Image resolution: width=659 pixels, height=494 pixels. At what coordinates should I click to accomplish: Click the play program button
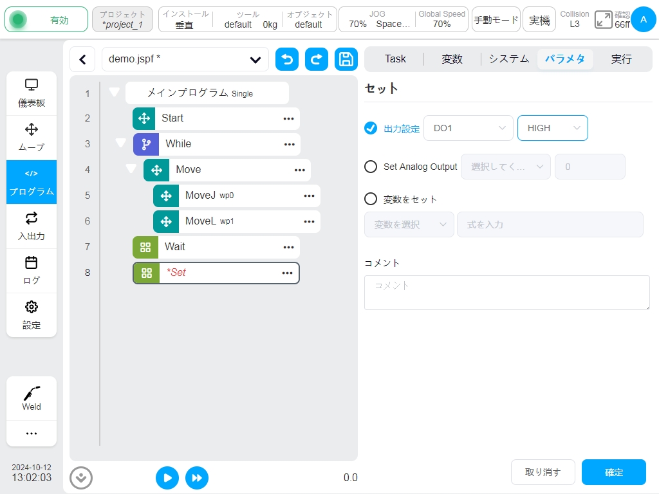(167, 478)
